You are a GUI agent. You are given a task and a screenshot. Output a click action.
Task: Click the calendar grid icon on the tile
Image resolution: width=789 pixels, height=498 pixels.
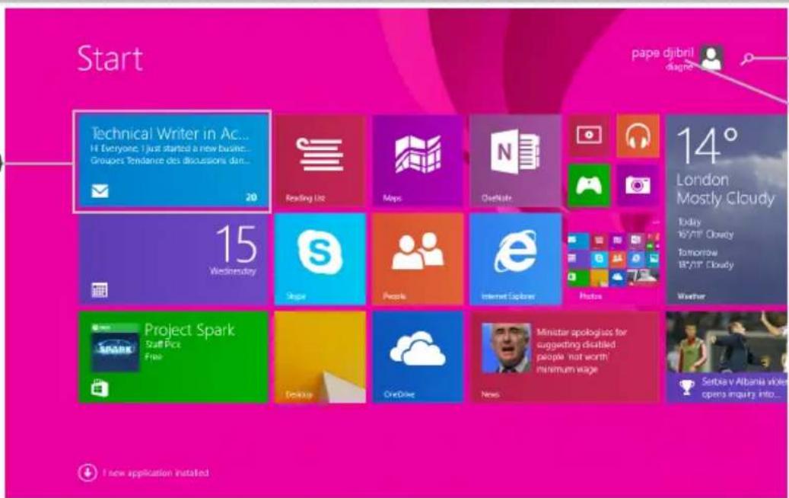(99, 290)
